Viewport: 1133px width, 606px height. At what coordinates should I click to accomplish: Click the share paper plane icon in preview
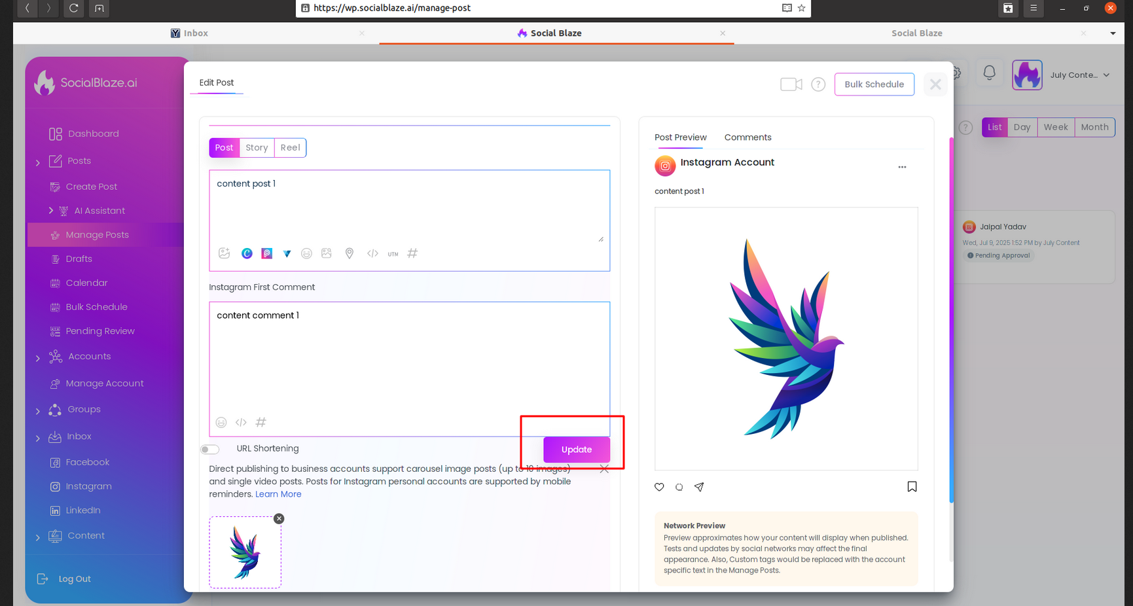[x=699, y=487]
